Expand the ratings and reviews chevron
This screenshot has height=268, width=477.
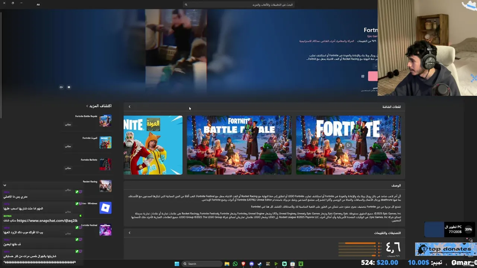(x=130, y=233)
